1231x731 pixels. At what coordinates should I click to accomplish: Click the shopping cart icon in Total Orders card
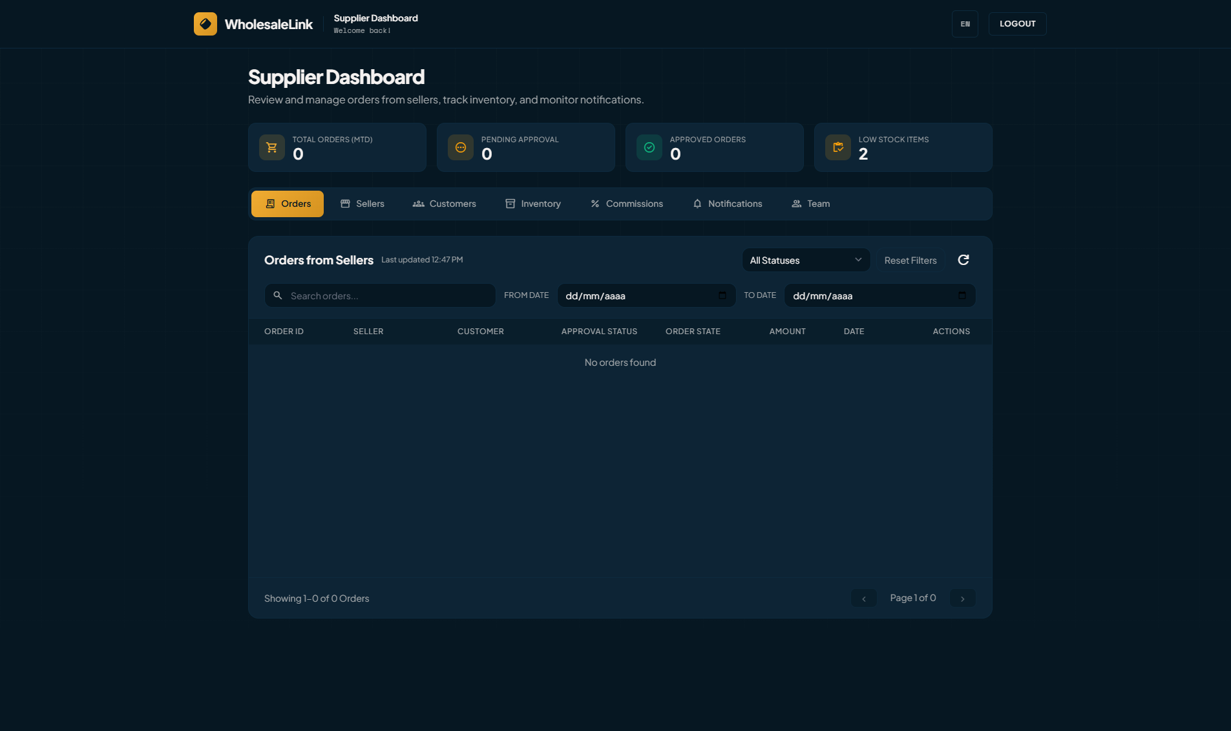[272, 147]
